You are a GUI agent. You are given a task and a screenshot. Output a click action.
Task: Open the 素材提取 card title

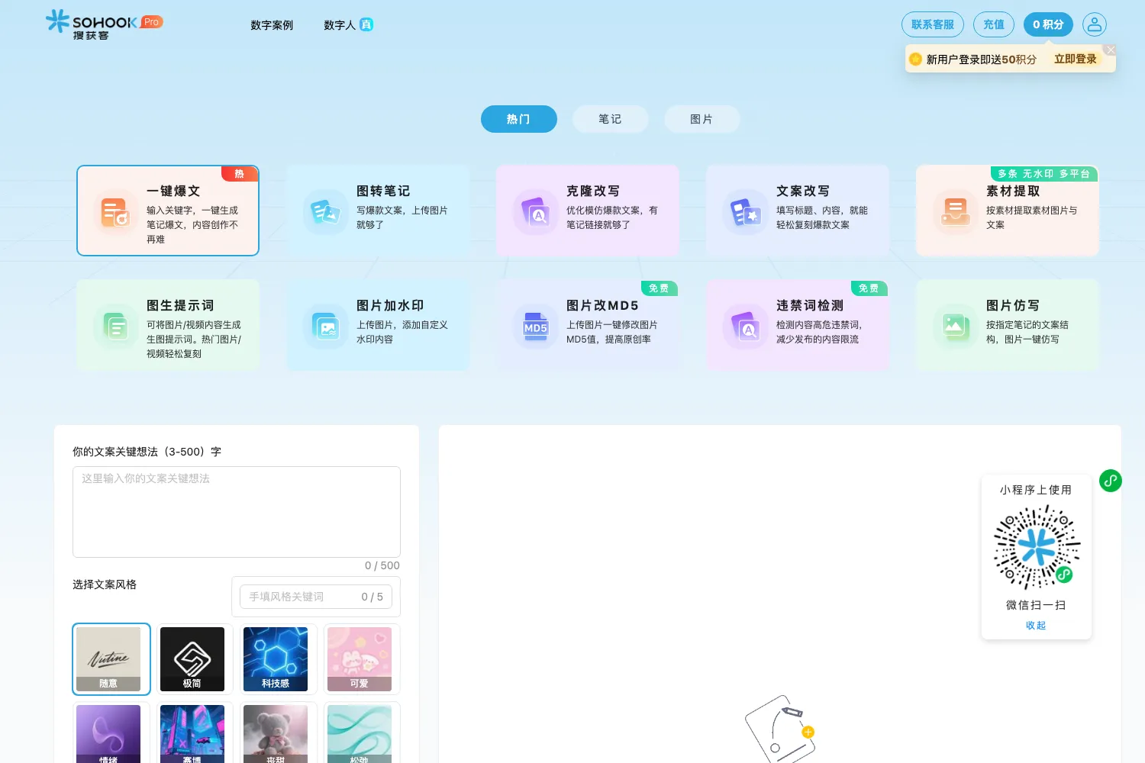point(1013,191)
